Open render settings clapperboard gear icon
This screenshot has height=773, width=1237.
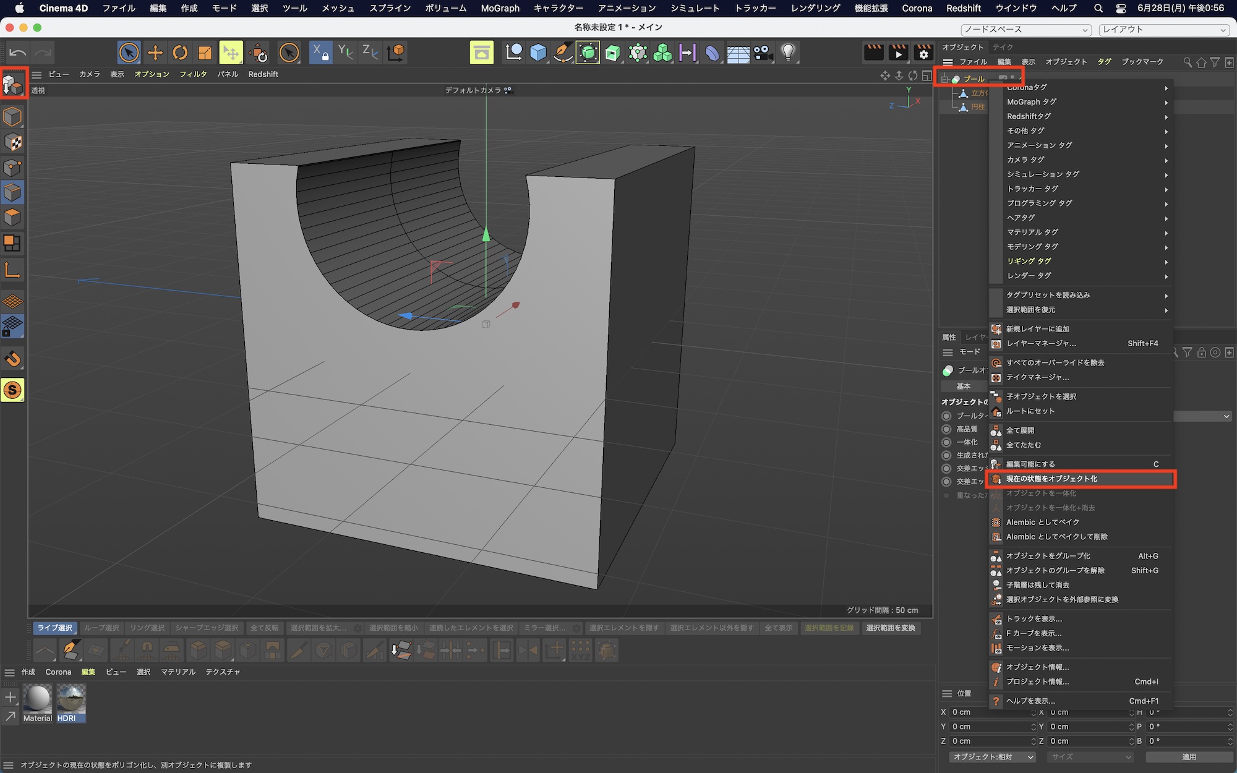click(x=923, y=53)
